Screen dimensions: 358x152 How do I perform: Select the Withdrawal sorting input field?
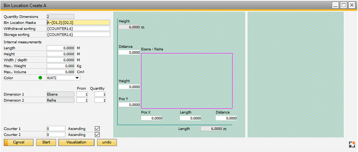[78, 29]
